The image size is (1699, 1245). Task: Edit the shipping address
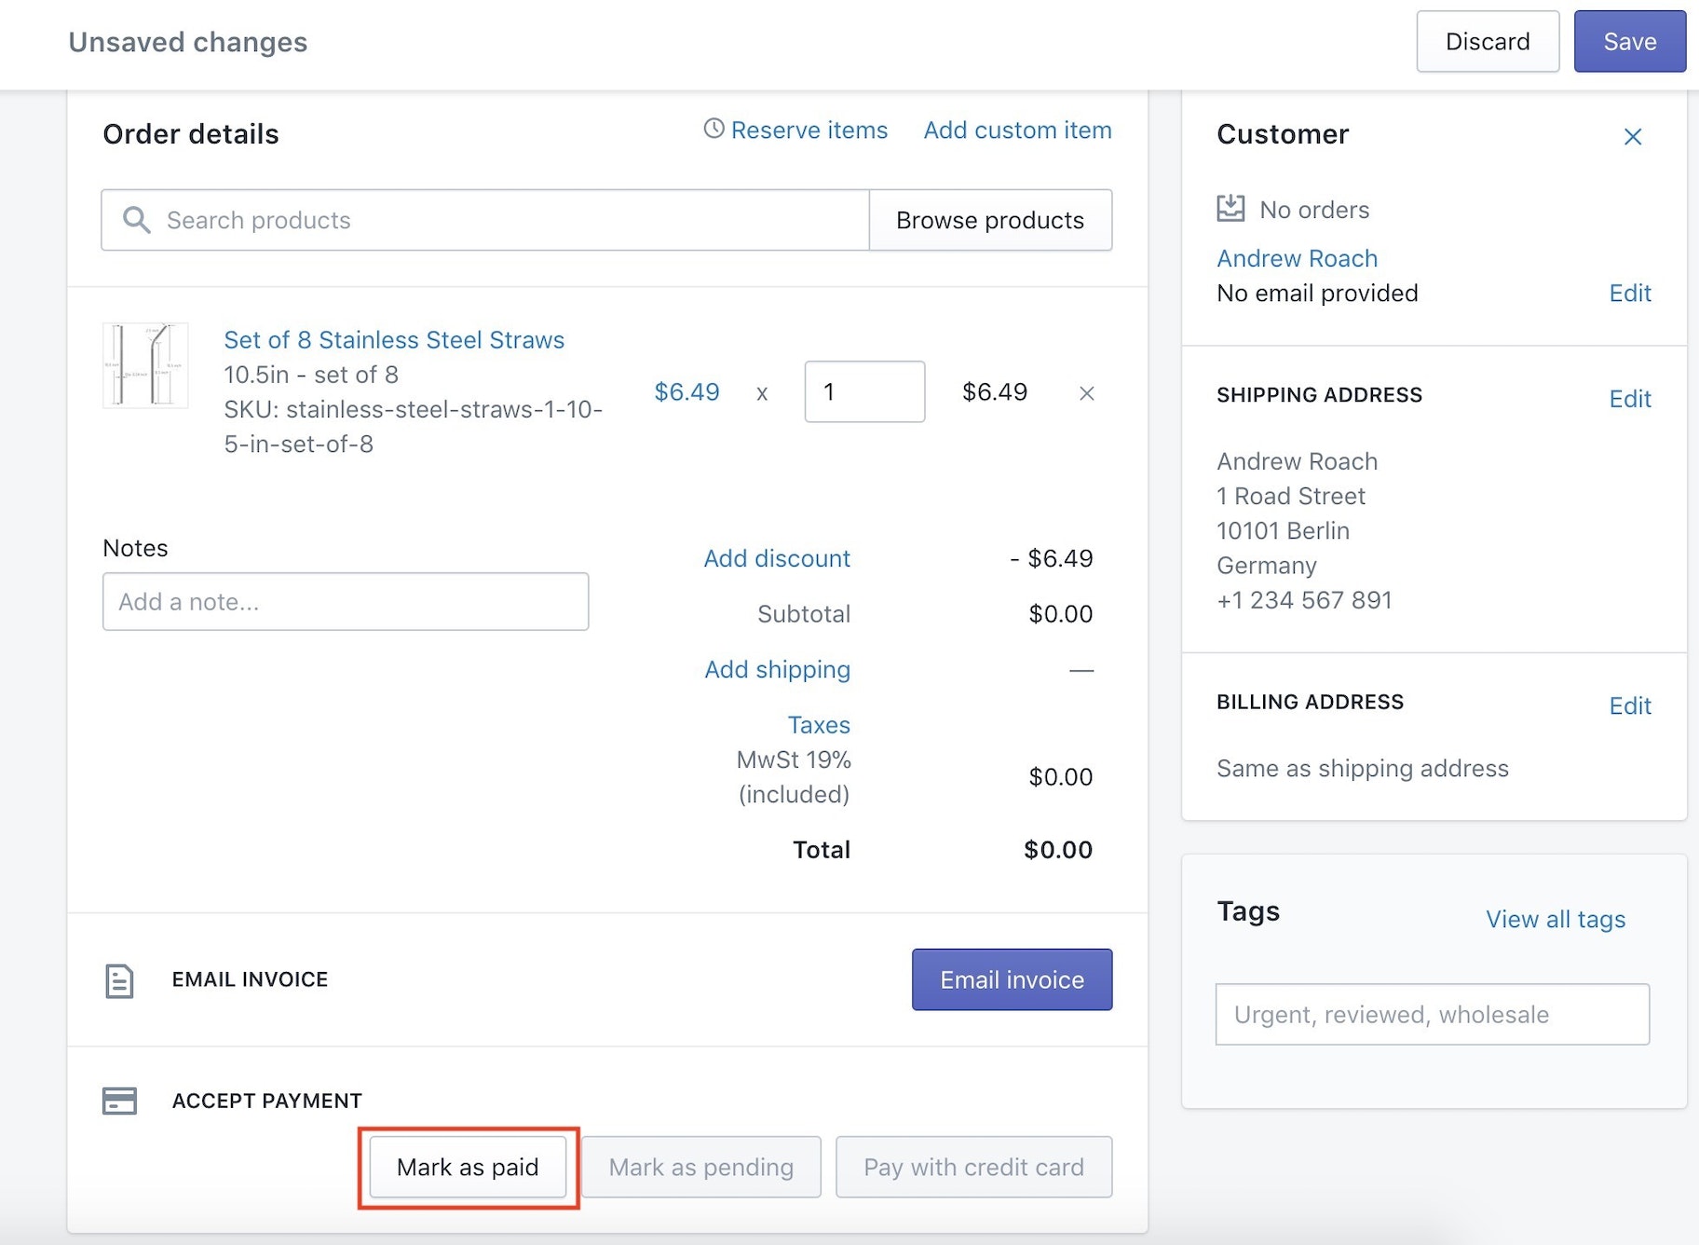1629,399
